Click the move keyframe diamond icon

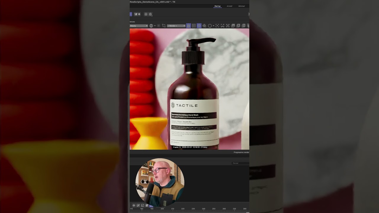click(134, 205)
